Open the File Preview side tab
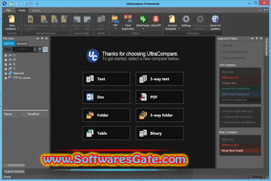The width and height of the screenshot is (271, 181). click(266, 47)
